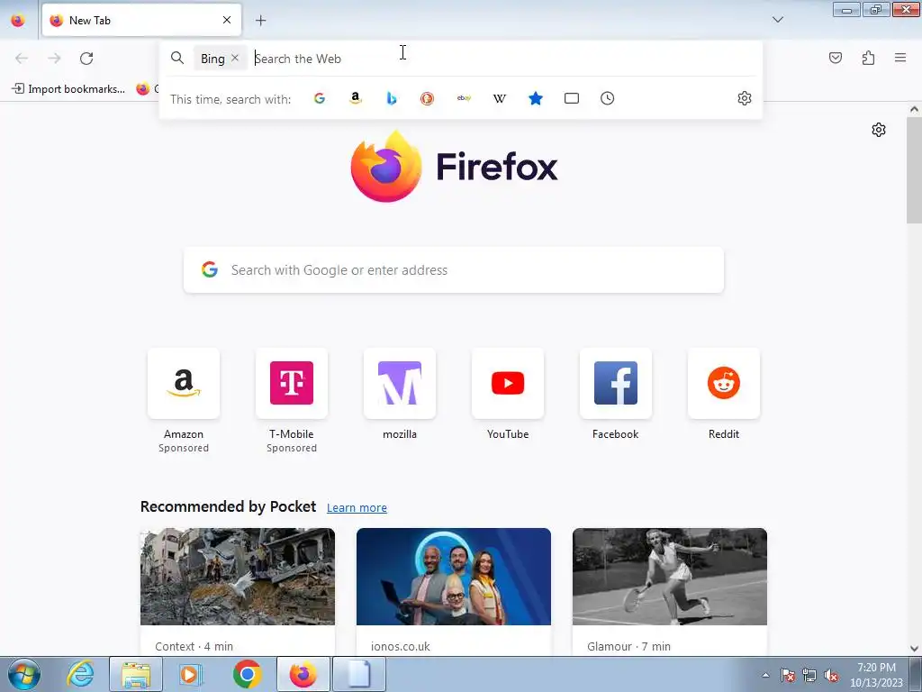Search this time with Google icon

pos(320,98)
